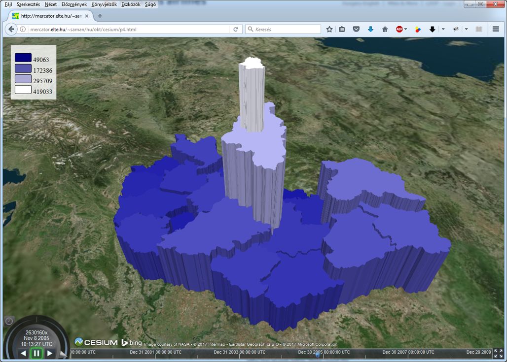Click the URL address field
This screenshot has width=507, height=362.
pyautogui.click(x=129, y=29)
